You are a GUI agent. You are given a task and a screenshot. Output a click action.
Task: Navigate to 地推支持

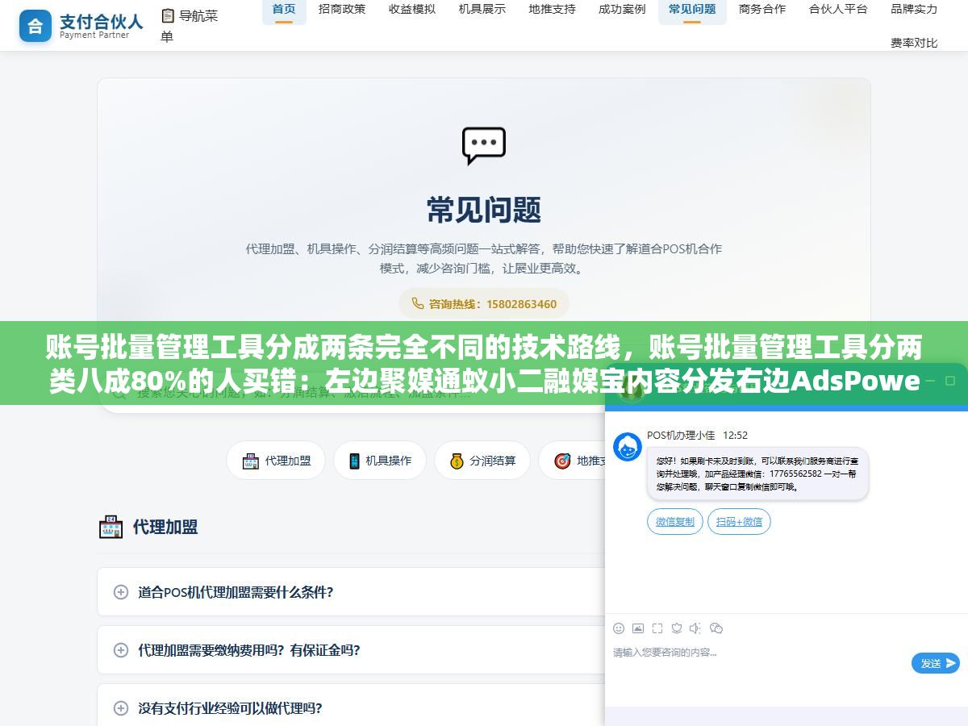coord(553,10)
